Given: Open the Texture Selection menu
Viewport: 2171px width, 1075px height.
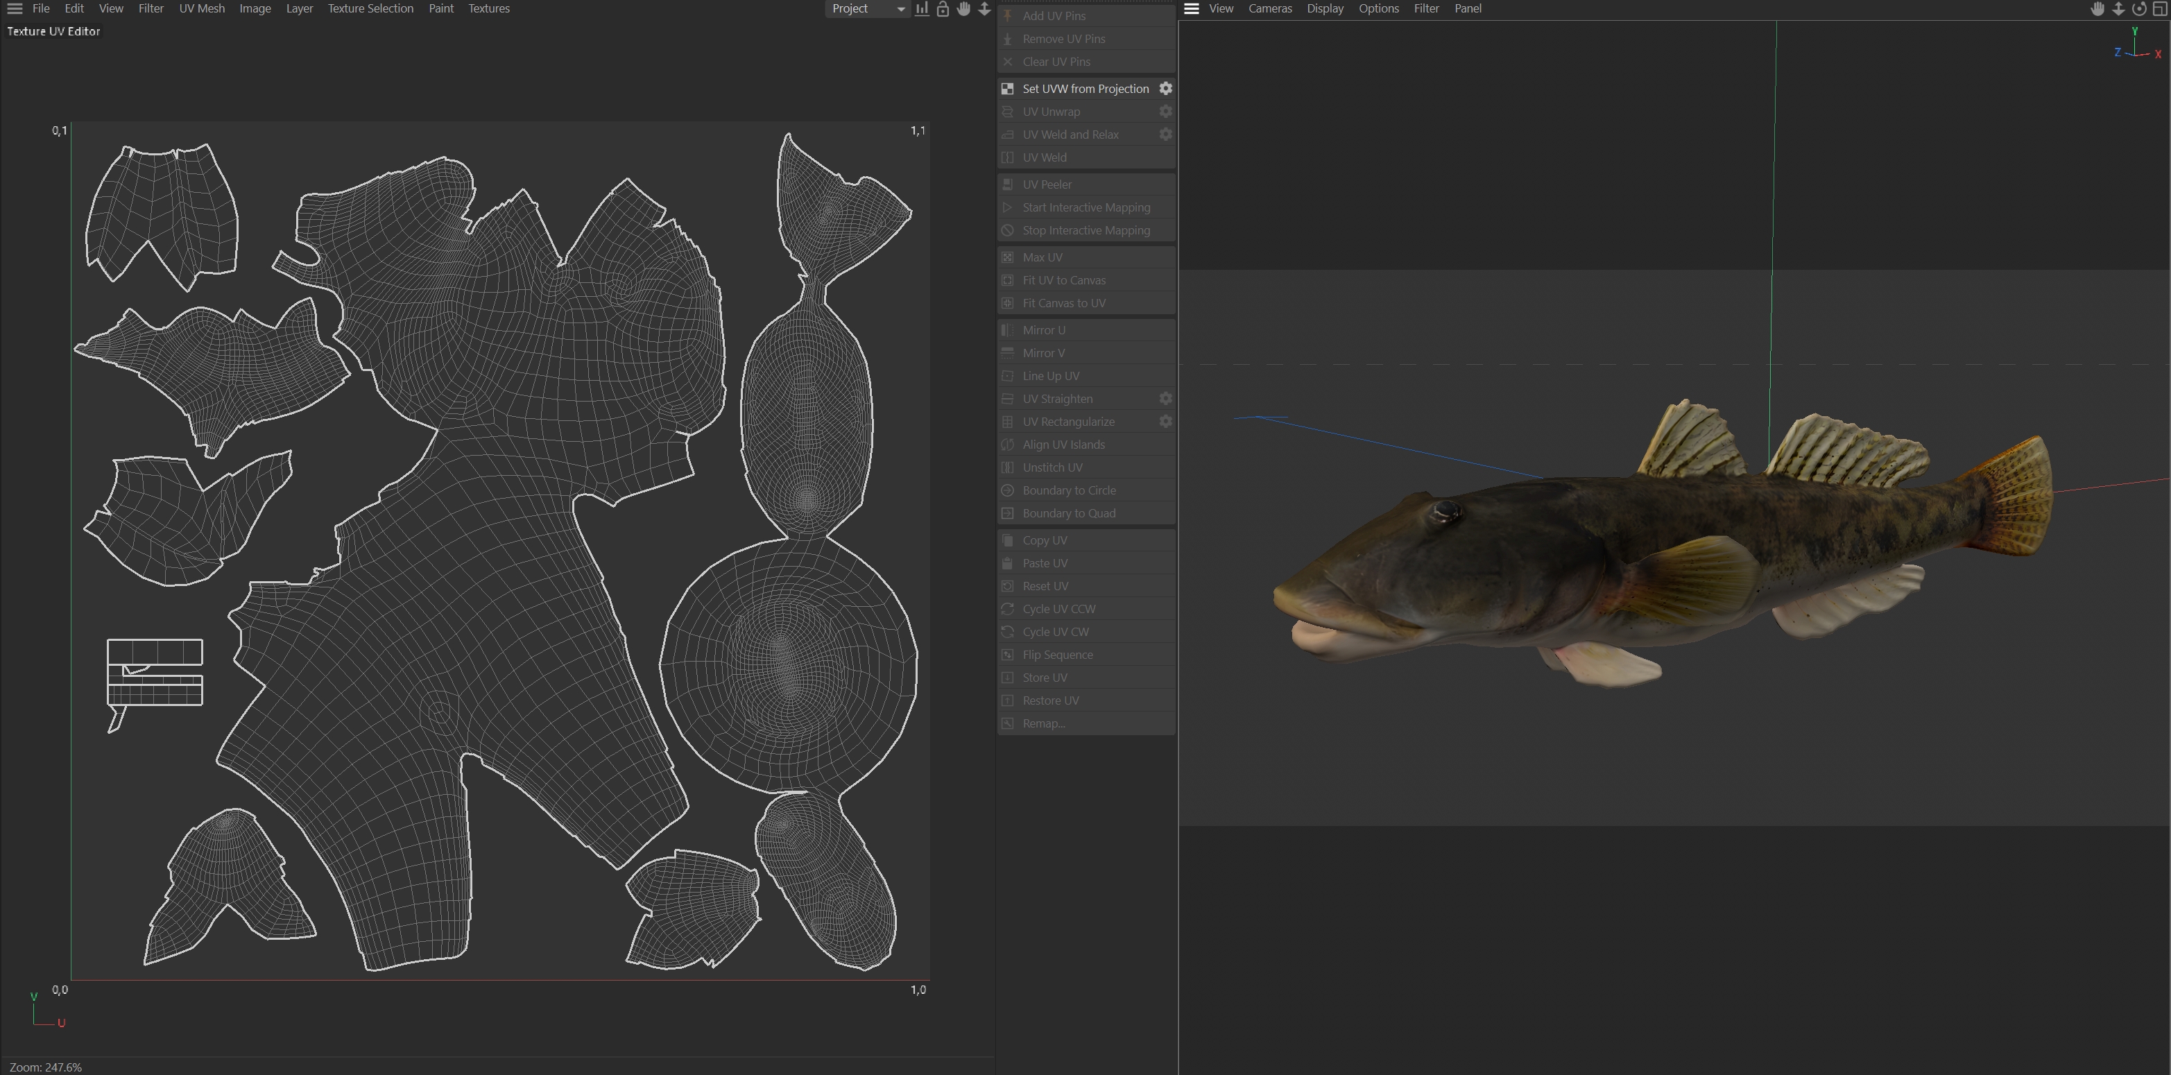Looking at the screenshot, I should (x=370, y=8).
